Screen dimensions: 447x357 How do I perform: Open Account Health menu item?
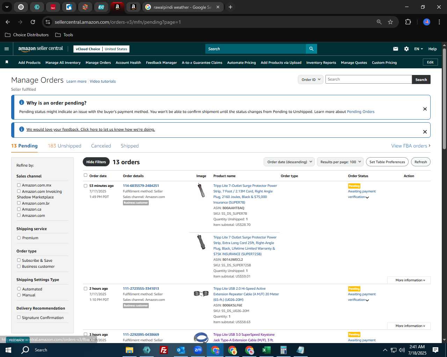click(128, 63)
